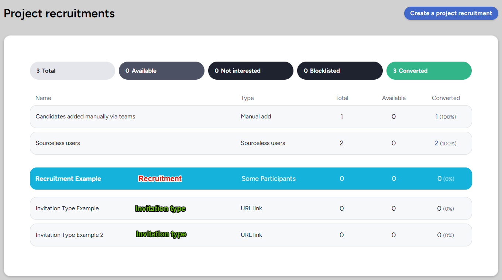Select the 0 Not interested filter
The width and height of the screenshot is (502, 280).
click(251, 71)
